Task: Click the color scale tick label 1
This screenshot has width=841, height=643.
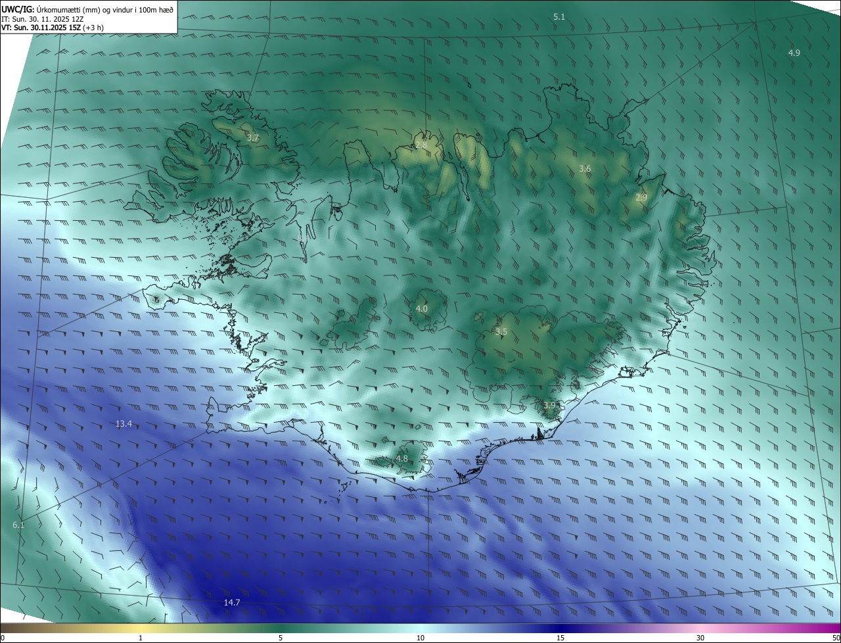Action: (x=141, y=638)
